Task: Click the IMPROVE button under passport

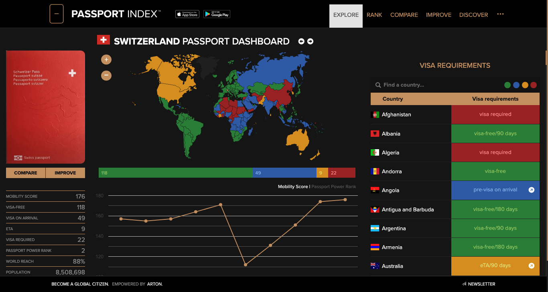Action: coord(65,173)
